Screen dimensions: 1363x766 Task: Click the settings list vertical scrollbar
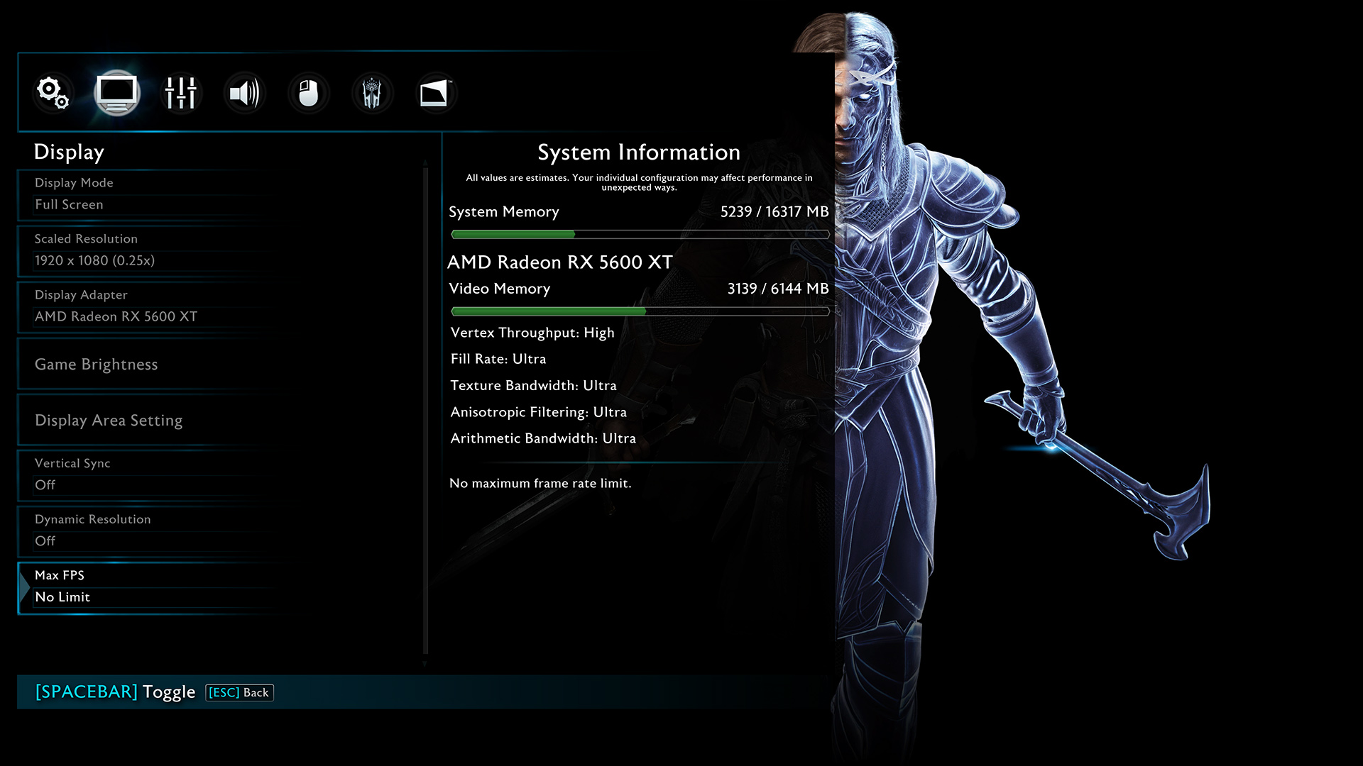pyautogui.click(x=425, y=411)
